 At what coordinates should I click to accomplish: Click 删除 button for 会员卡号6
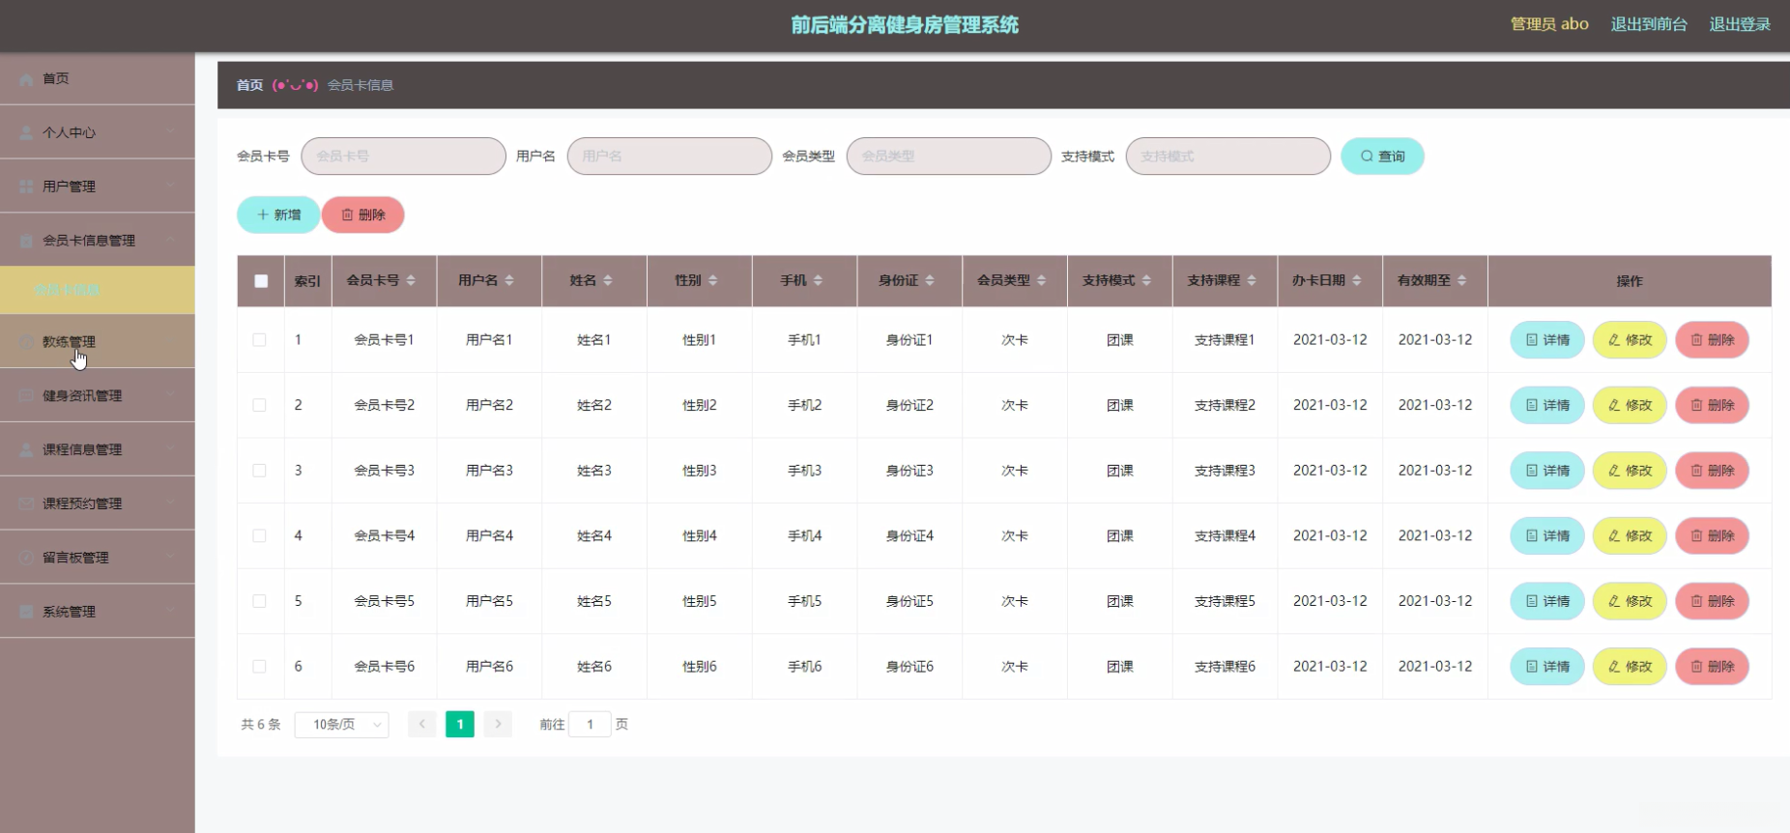click(x=1712, y=667)
